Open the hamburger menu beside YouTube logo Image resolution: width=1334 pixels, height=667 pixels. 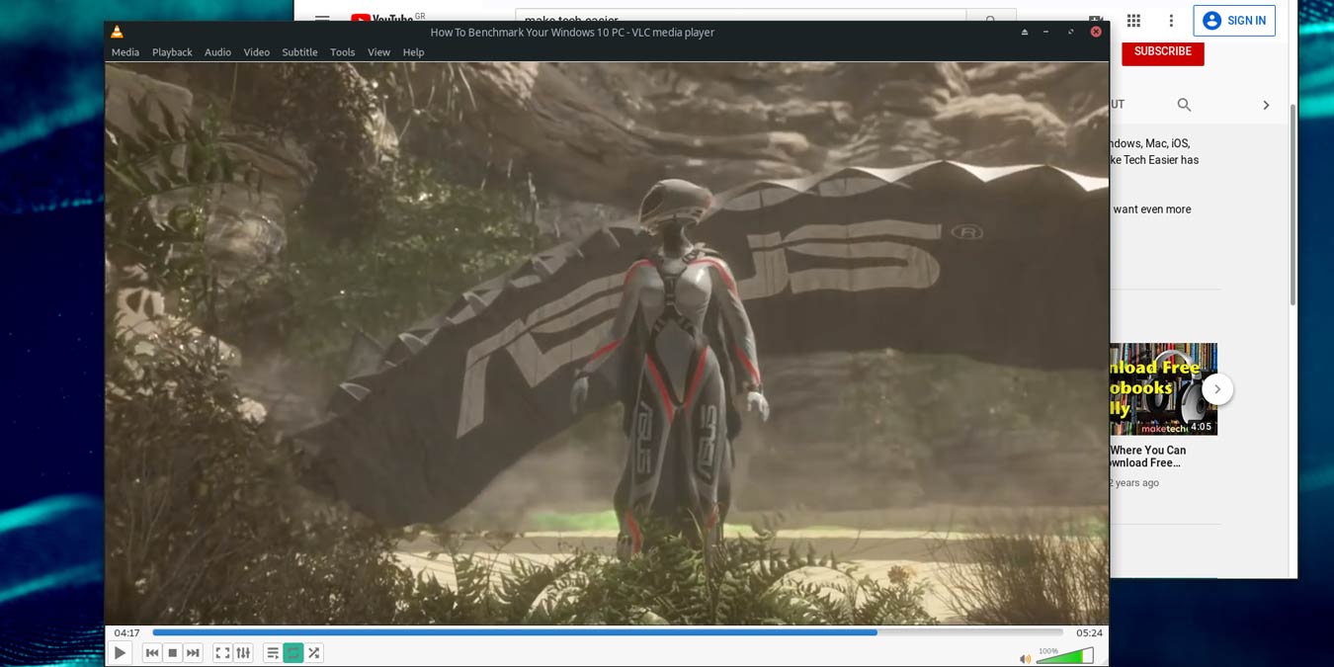click(x=322, y=19)
